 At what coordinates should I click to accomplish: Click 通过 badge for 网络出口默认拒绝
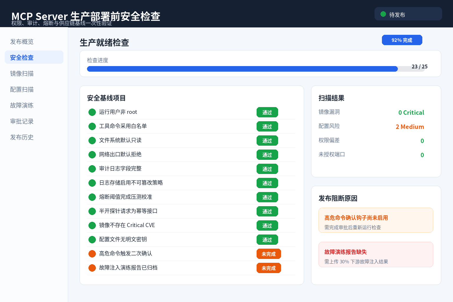267,155
